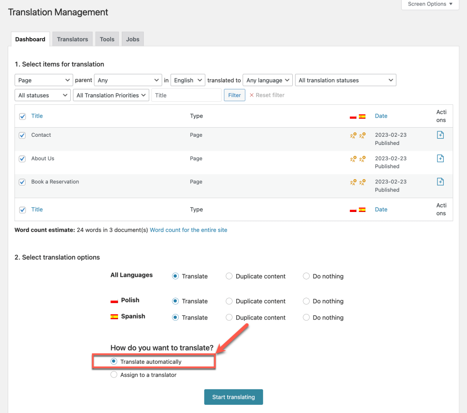Viewport: 467px width, 413px height.
Task: Open the 'translated to' language dropdown
Action: [x=267, y=80]
